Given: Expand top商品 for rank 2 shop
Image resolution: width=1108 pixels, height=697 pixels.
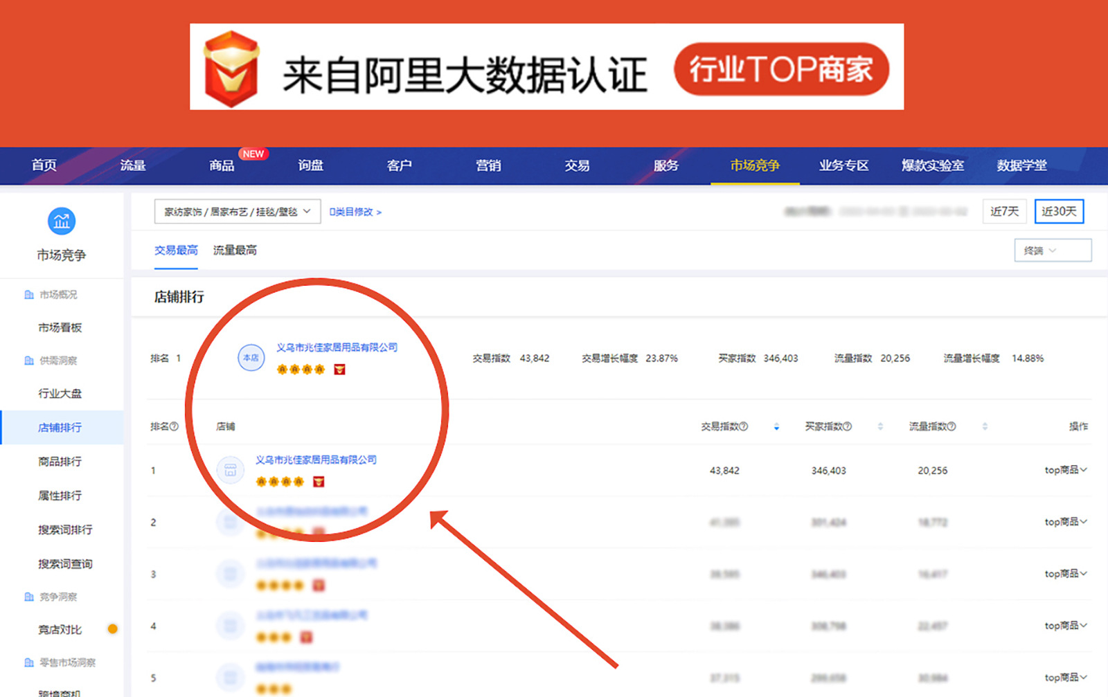Looking at the screenshot, I should tap(1066, 522).
